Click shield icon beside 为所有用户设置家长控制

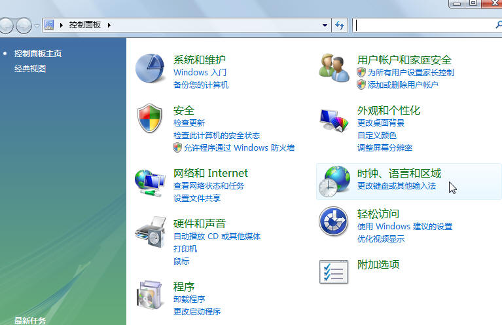click(361, 72)
